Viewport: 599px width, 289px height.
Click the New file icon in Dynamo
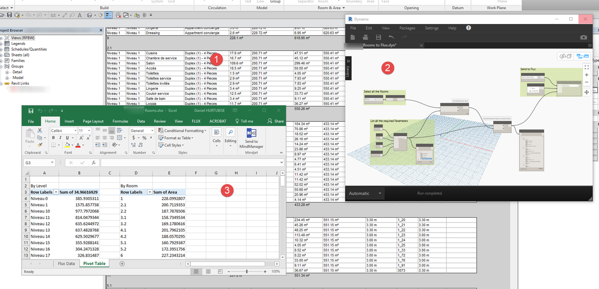(x=352, y=37)
